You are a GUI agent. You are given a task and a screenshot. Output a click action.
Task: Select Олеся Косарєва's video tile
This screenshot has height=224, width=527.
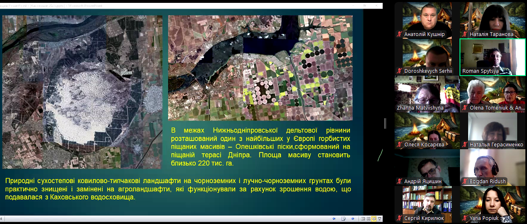pyautogui.click(x=427, y=130)
